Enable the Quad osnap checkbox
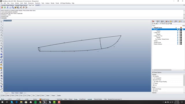This screenshot has width=185, height=104. point(36,96)
